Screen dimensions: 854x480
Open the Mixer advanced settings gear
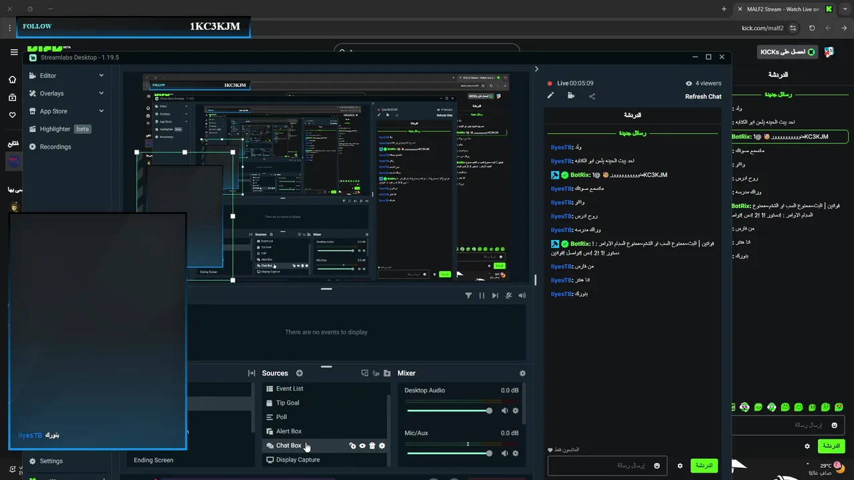(x=522, y=373)
